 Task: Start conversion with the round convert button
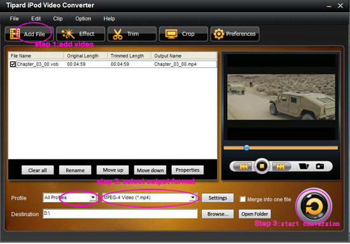pos(314,207)
